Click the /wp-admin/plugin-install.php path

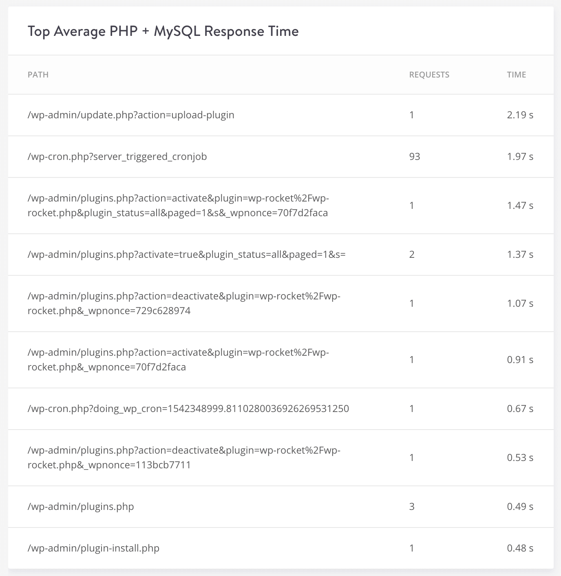[x=93, y=548]
